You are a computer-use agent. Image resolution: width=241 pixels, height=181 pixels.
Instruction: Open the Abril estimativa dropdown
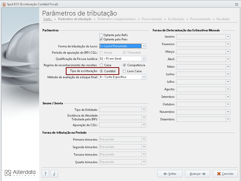(x=228, y=59)
